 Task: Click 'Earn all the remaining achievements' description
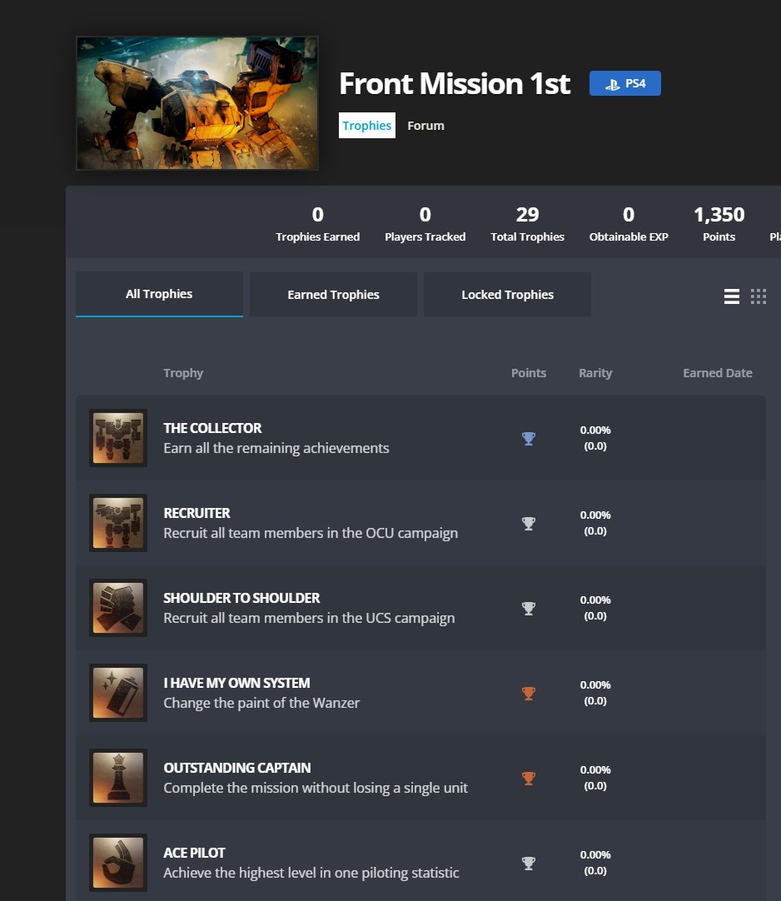tap(276, 448)
